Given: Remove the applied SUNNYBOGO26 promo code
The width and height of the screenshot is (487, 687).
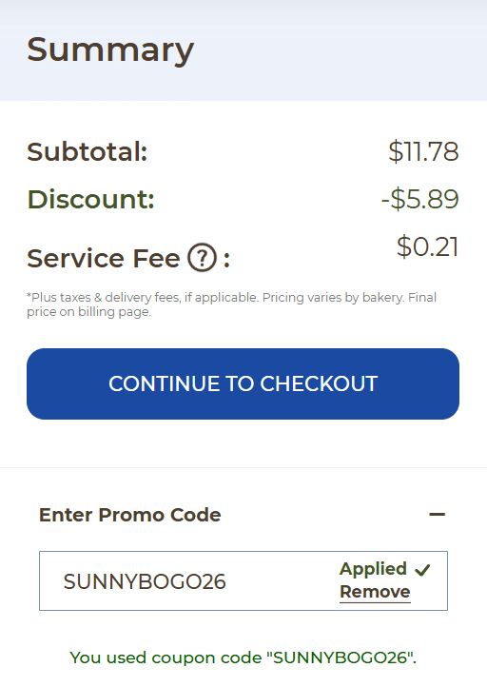Looking at the screenshot, I should [375, 592].
